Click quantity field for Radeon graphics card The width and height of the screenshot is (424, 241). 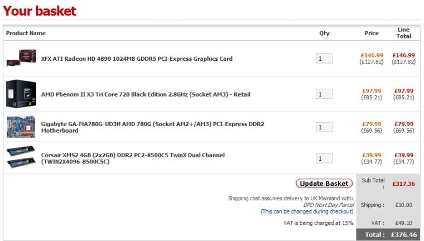tap(324, 59)
